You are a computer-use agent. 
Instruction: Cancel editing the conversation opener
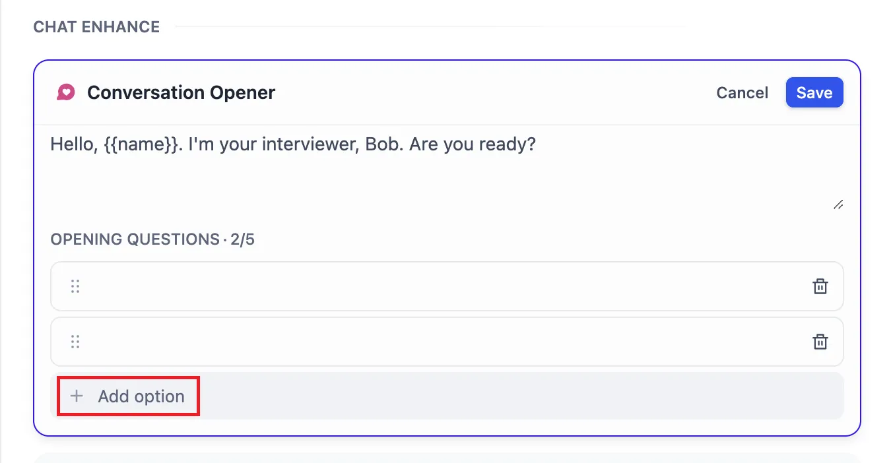[742, 93]
